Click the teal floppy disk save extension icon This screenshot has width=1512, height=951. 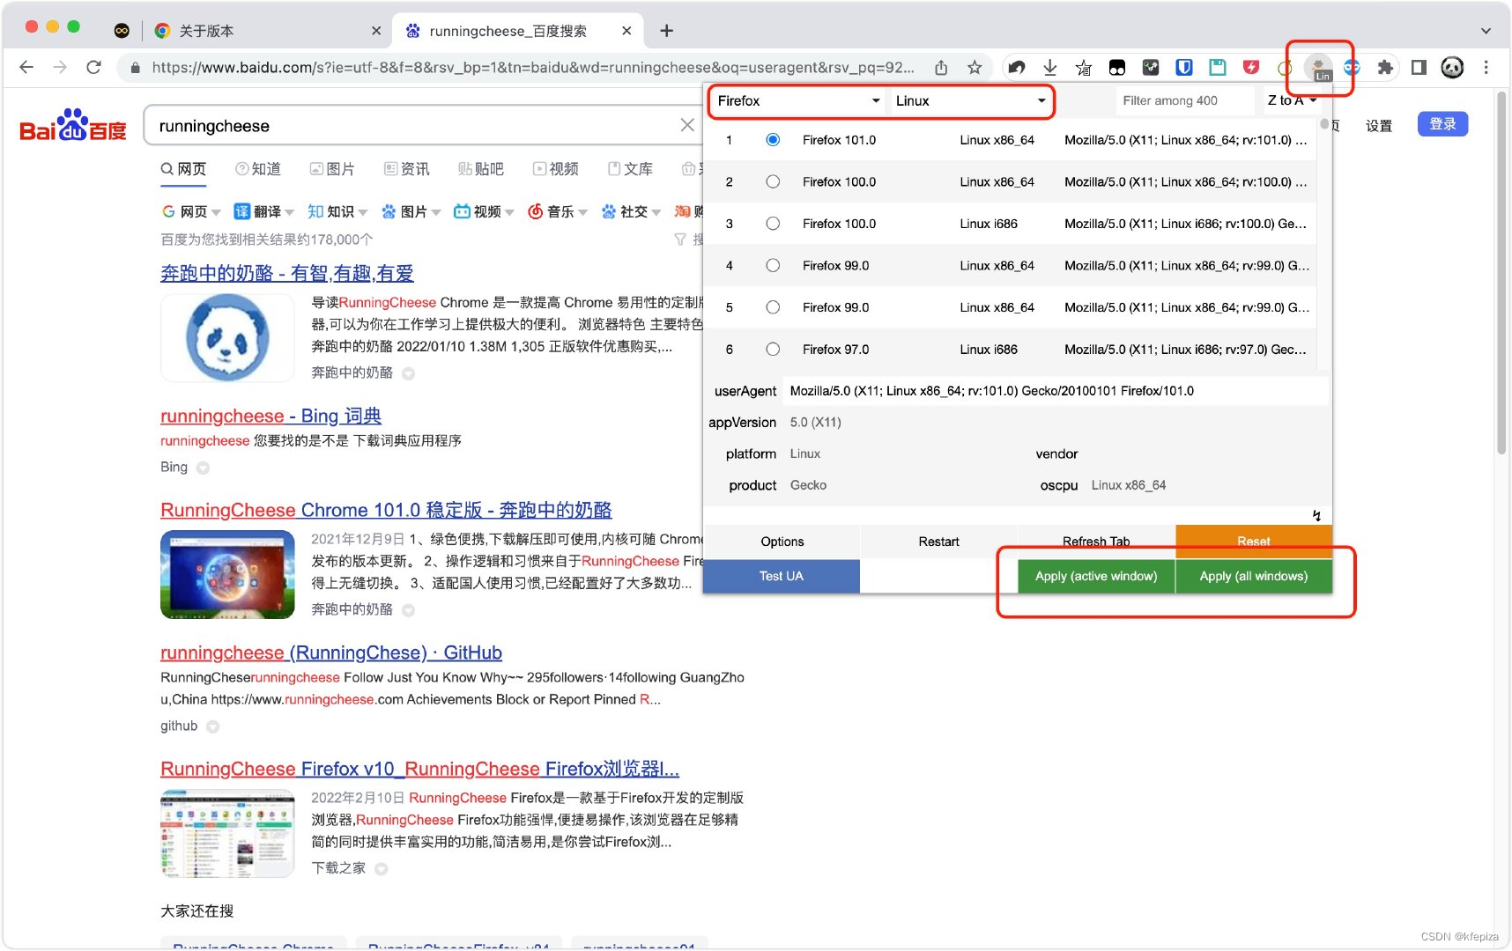coord(1218,67)
